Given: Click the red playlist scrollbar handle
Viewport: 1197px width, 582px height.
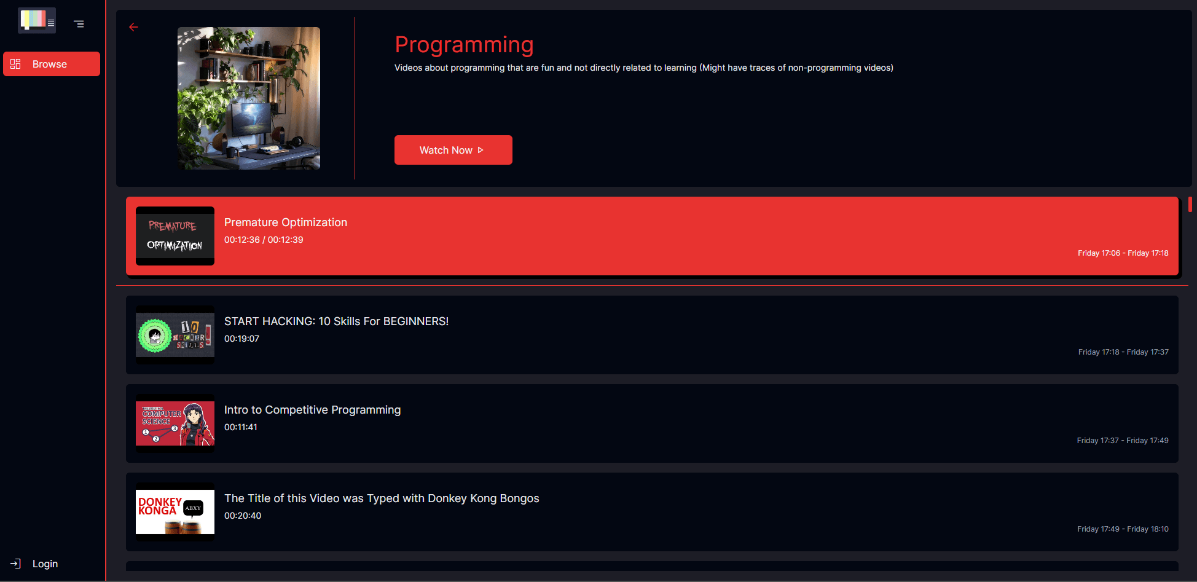Looking at the screenshot, I should (x=1190, y=204).
